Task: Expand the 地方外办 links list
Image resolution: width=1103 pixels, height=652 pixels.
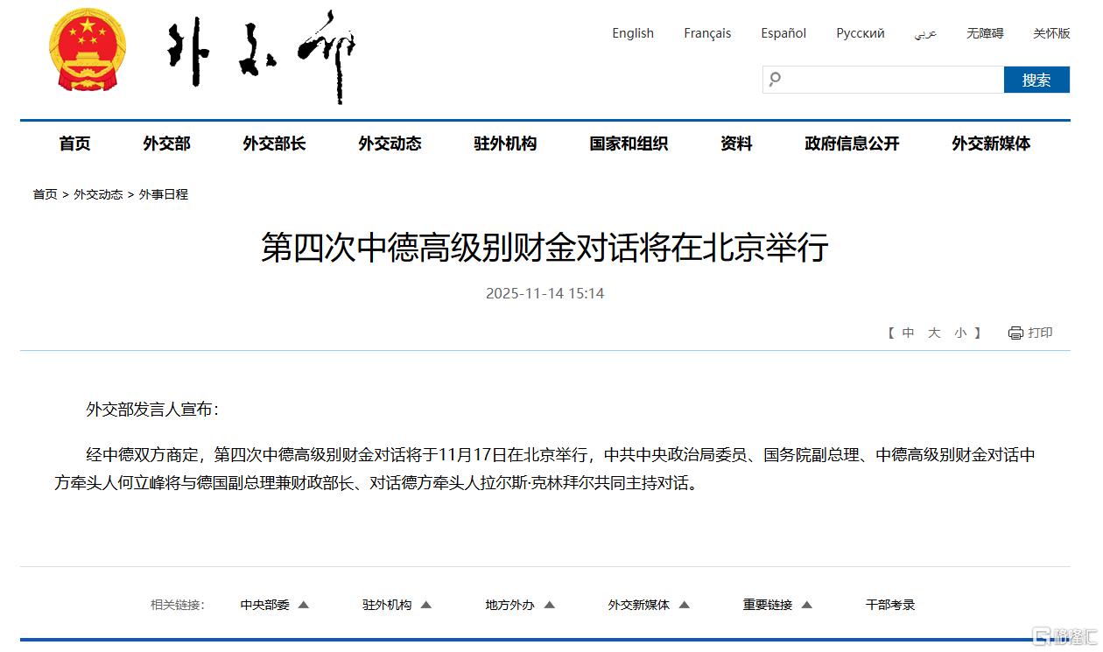Action: [x=521, y=605]
